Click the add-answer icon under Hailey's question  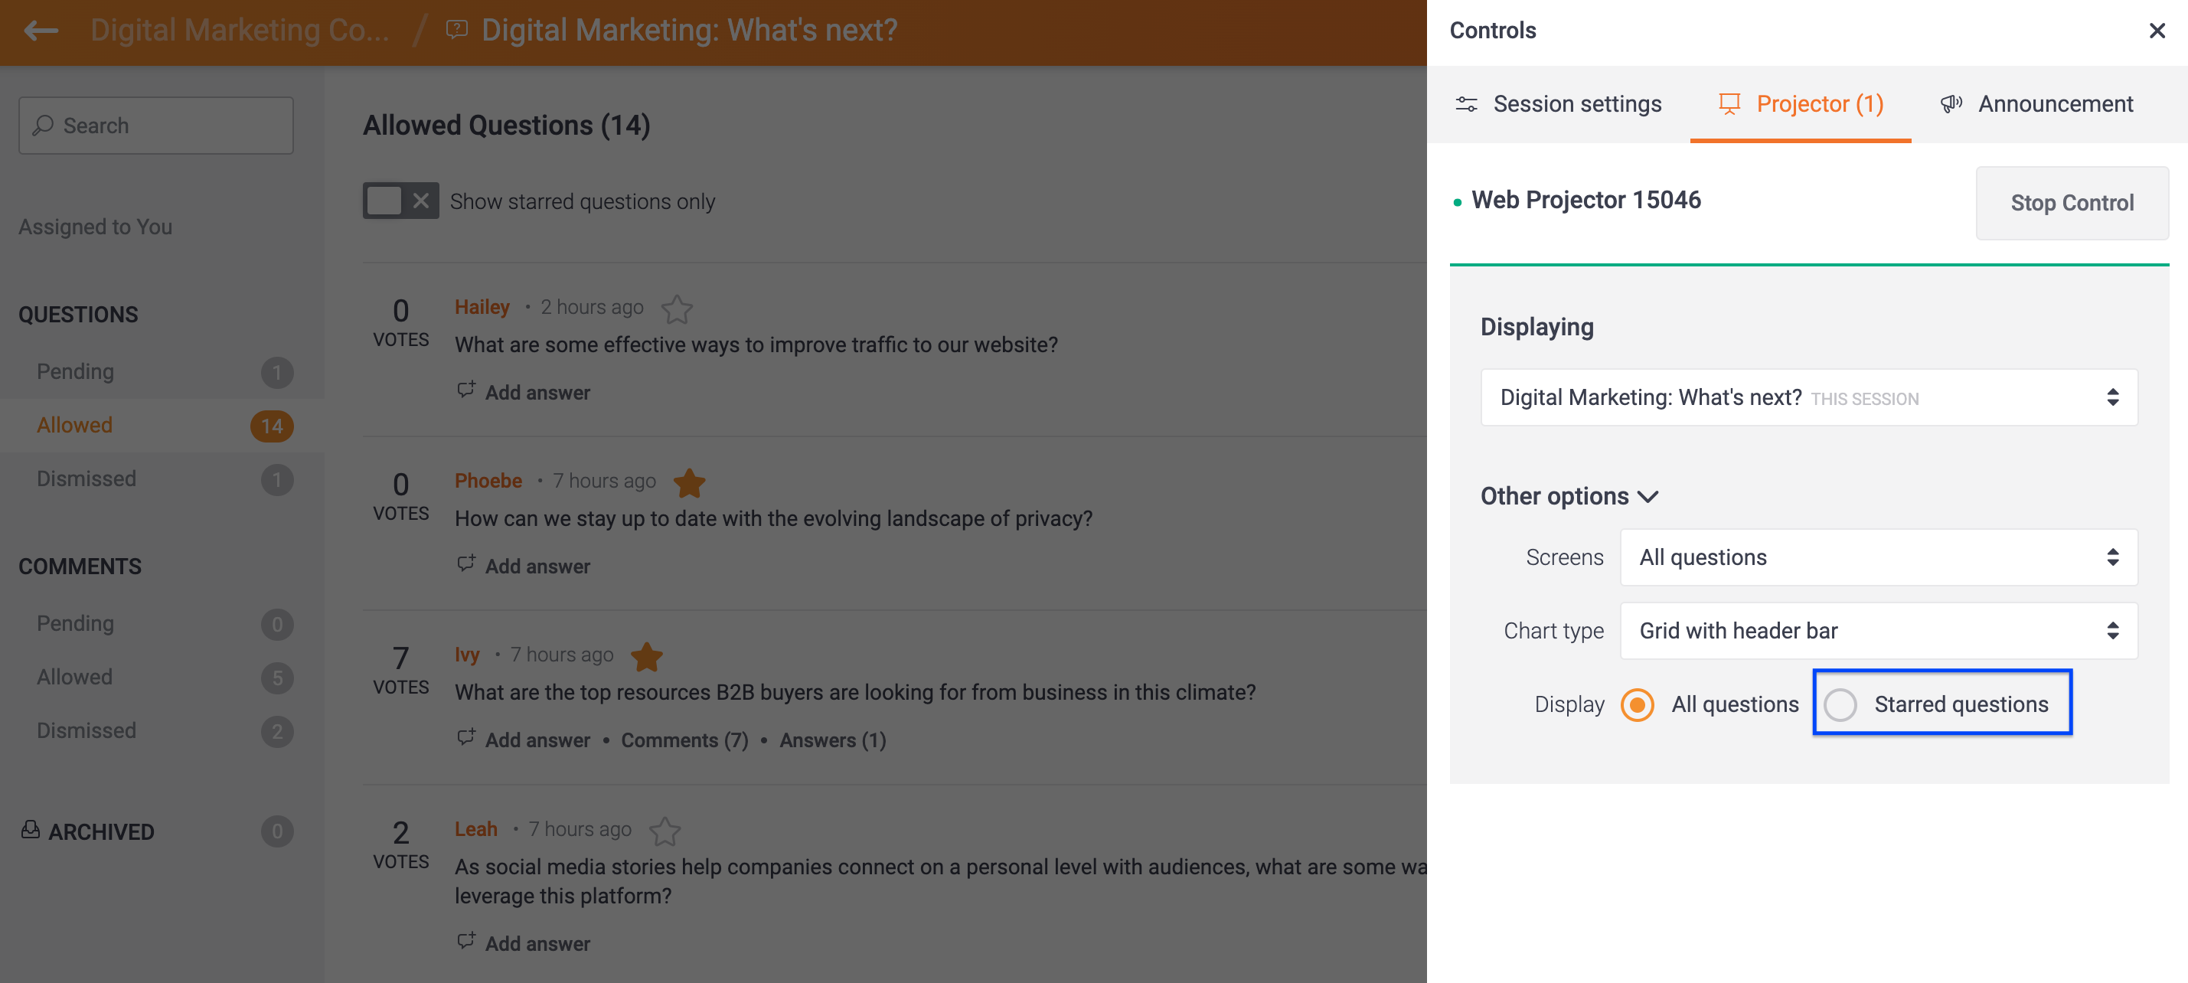pyautogui.click(x=466, y=390)
